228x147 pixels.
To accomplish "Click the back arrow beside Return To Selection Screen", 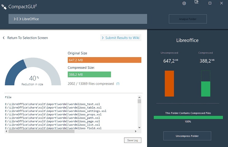I will pos(4,38).
